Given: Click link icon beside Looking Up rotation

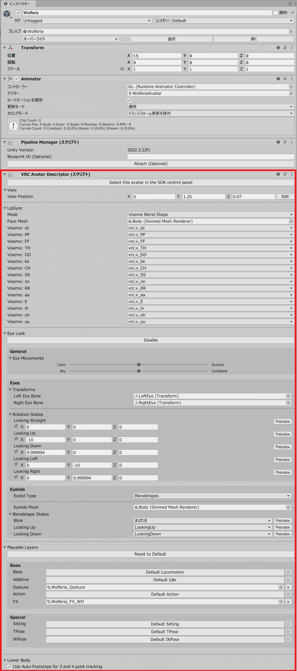Looking at the screenshot, I should [x=16, y=439].
